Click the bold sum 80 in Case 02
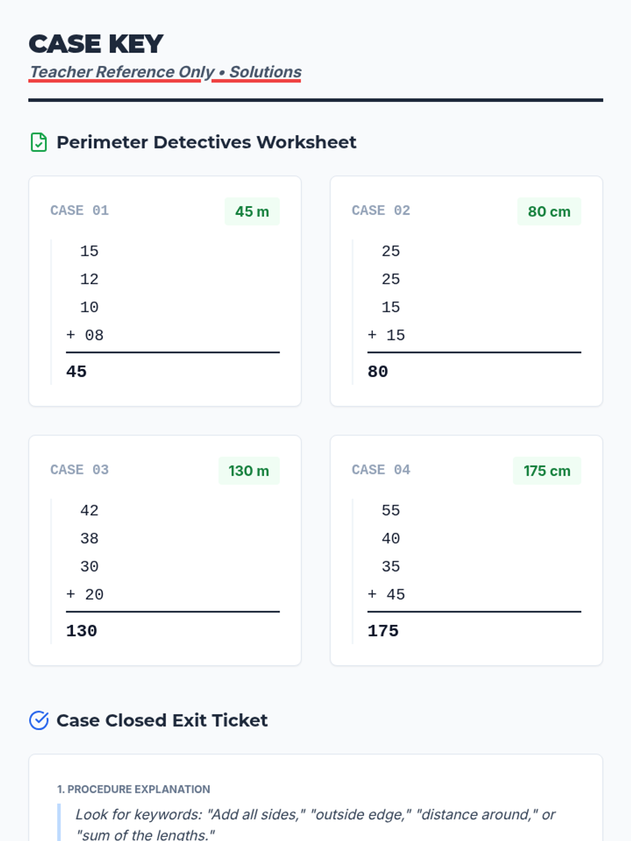The image size is (631, 841). (378, 372)
